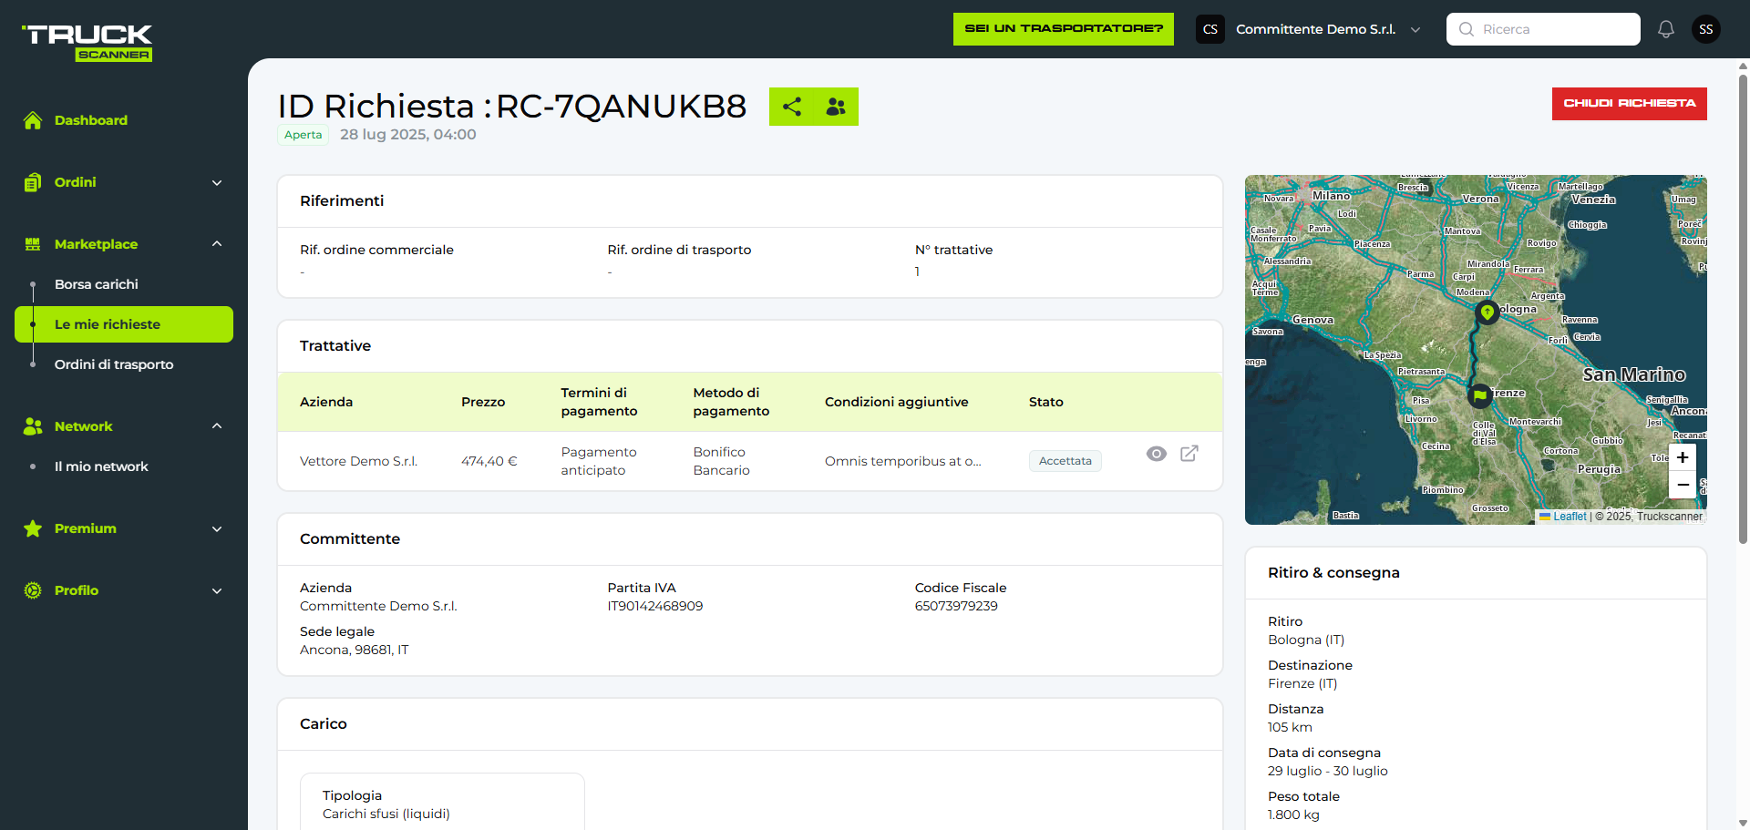Click the CS company avatar

pos(1210,29)
